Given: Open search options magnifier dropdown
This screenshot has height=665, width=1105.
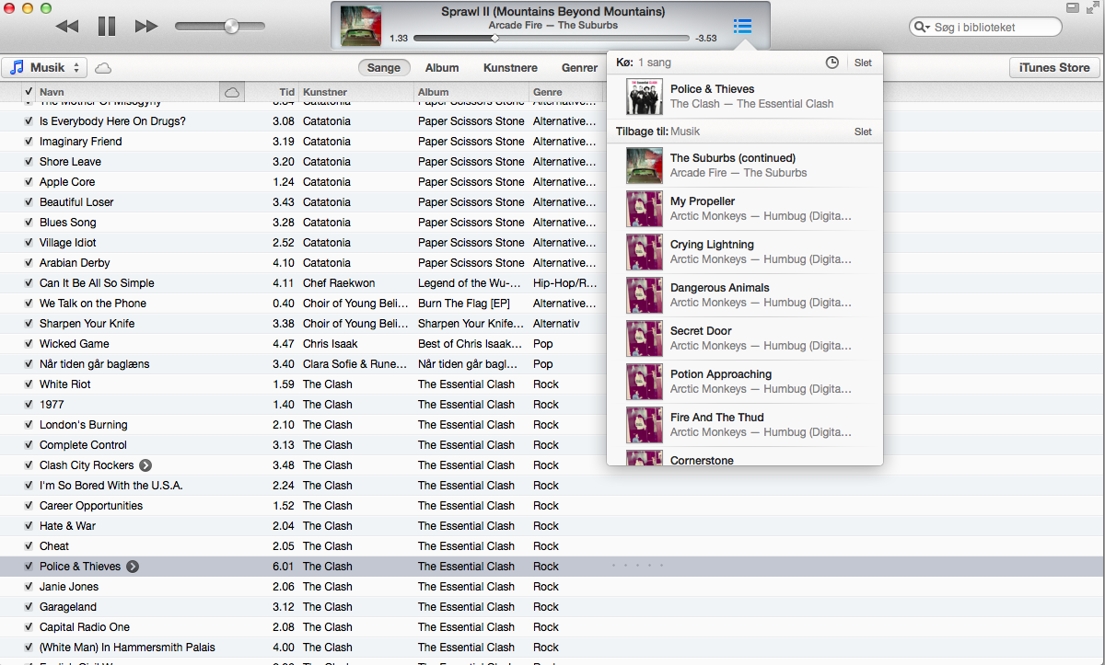Looking at the screenshot, I should pos(922,28).
